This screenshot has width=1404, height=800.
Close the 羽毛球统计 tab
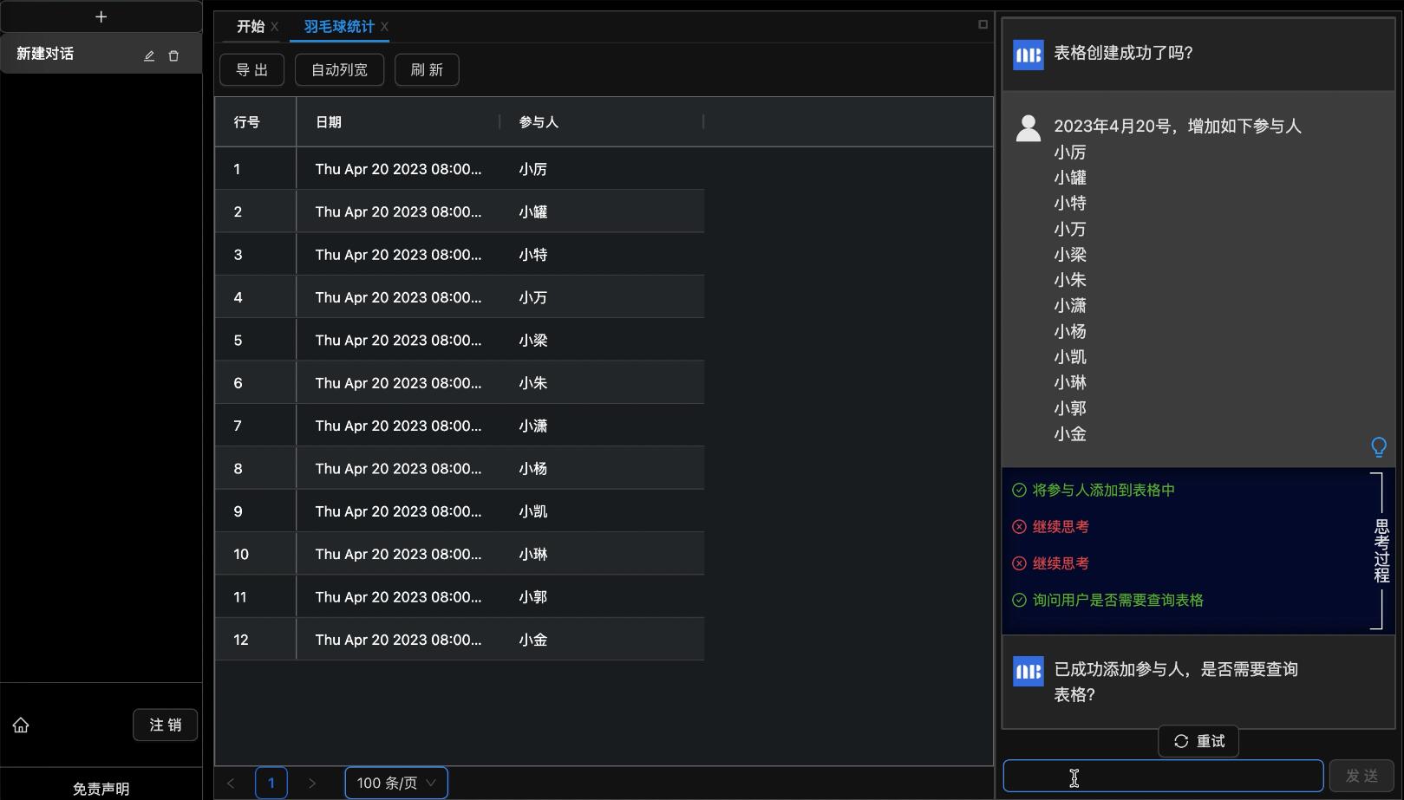pyautogui.click(x=384, y=27)
